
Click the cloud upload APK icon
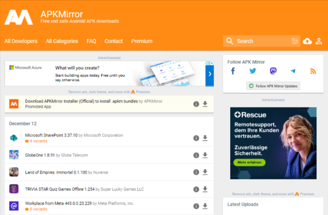(307, 41)
